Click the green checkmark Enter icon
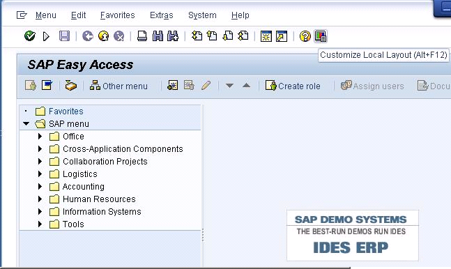Image resolution: width=451 pixels, height=269 pixels. point(30,36)
